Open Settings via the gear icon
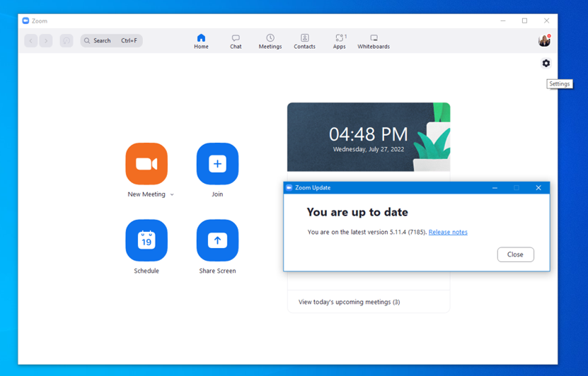The width and height of the screenshot is (588, 376). point(546,64)
